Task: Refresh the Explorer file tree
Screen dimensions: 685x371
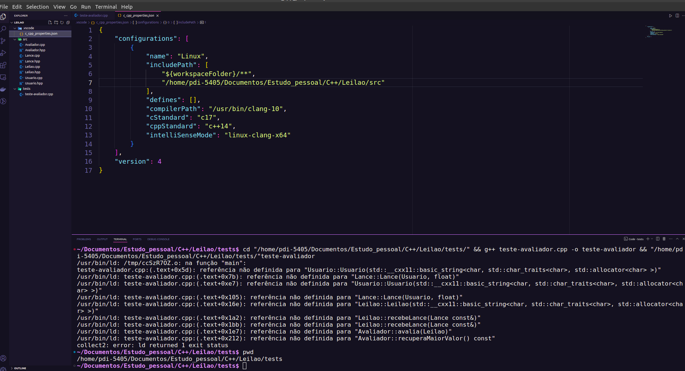Action: [x=62, y=22]
